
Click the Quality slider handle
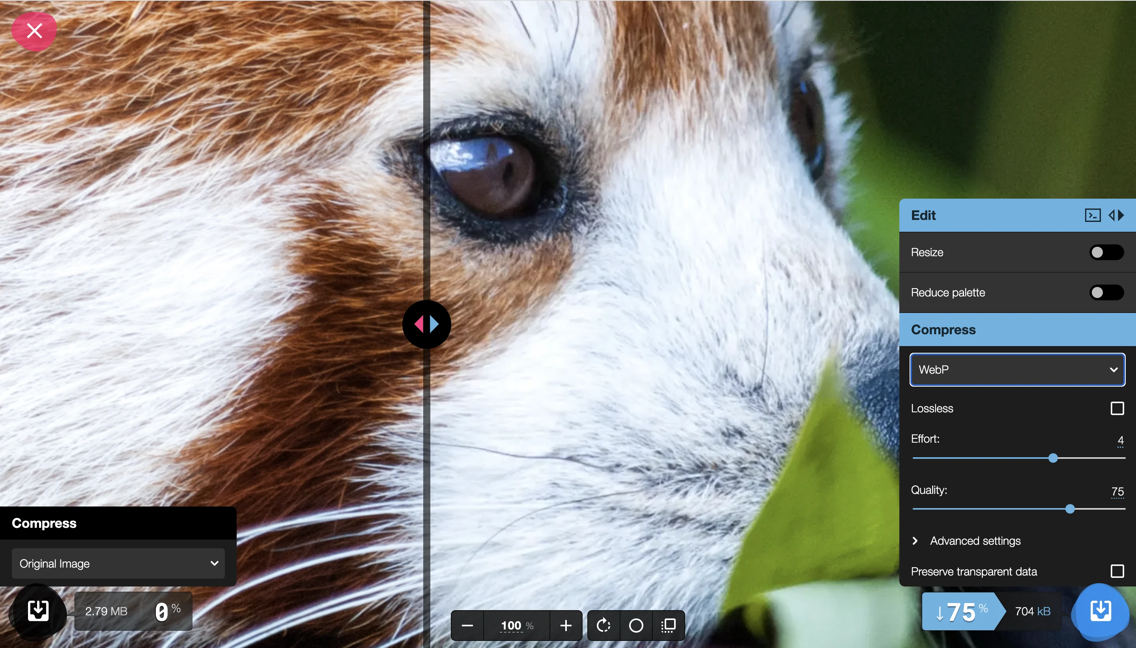point(1070,509)
